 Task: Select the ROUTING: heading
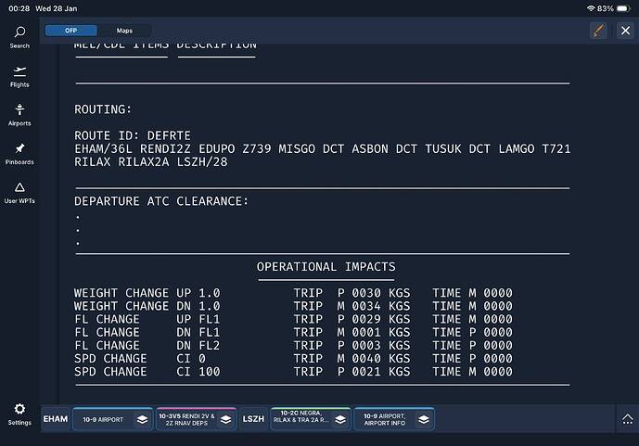103,109
